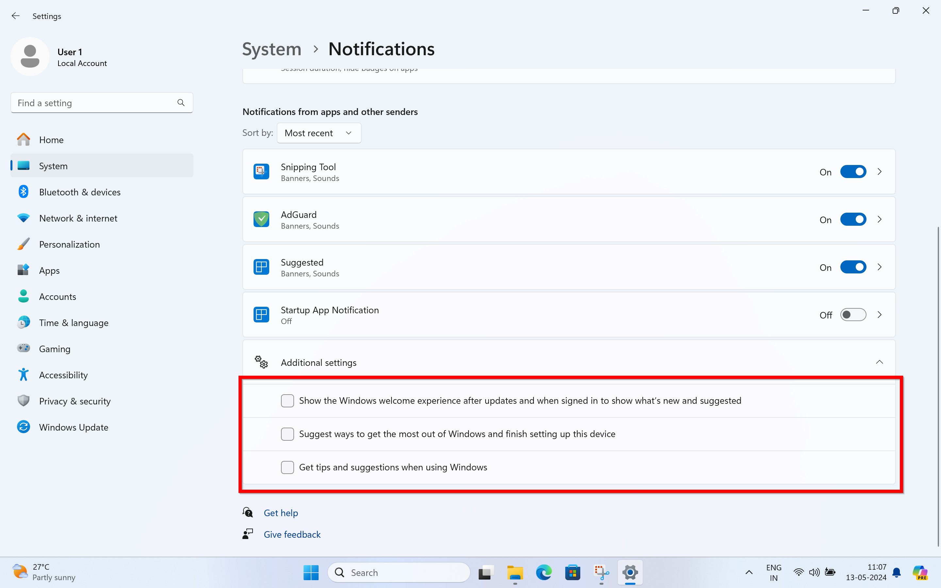The height and width of the screenshot is (588, 941).
Task: Open Windows Update in sidebar
Action: (74, 427)
